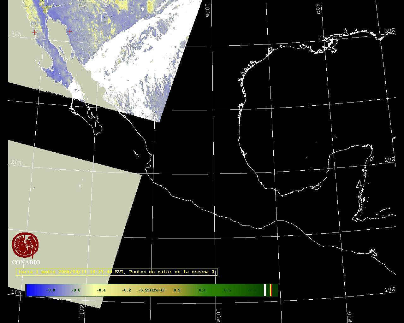Click the 20N latitude label at right edge
404x323 pixels.
[390, 160]
